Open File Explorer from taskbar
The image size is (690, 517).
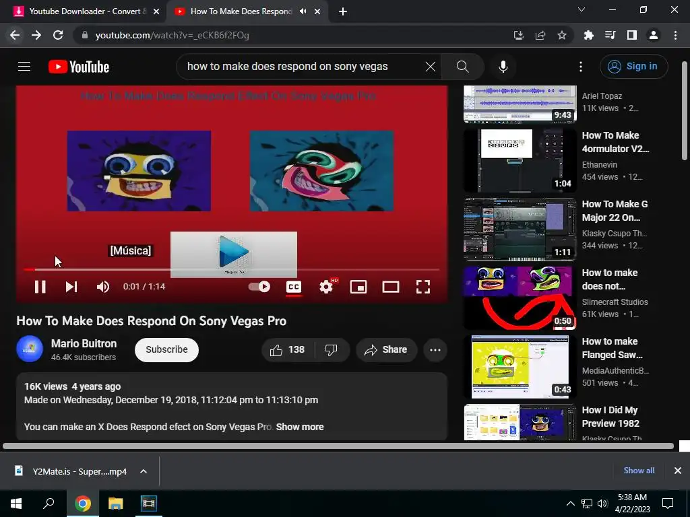[x=116, y=504]
